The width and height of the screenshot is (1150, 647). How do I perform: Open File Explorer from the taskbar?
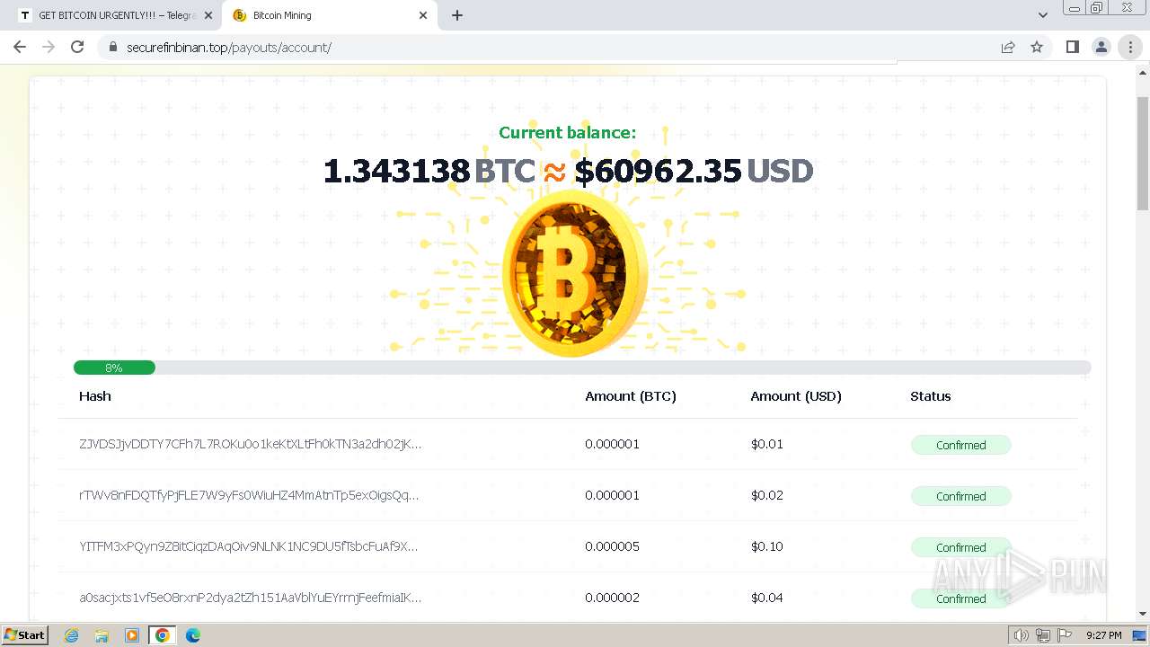(x=102, y=635)
